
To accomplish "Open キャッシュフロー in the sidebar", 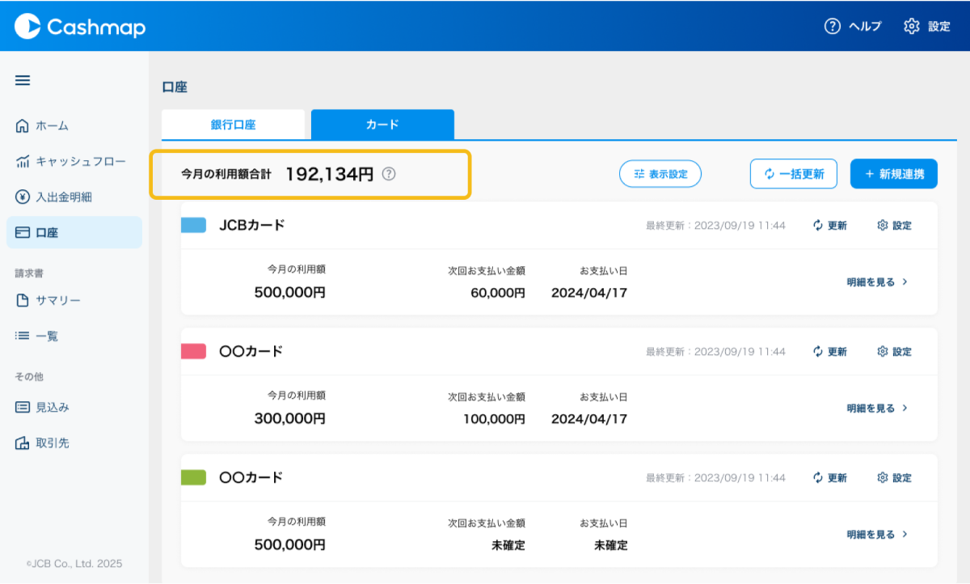I will click(x=71, y=162).
